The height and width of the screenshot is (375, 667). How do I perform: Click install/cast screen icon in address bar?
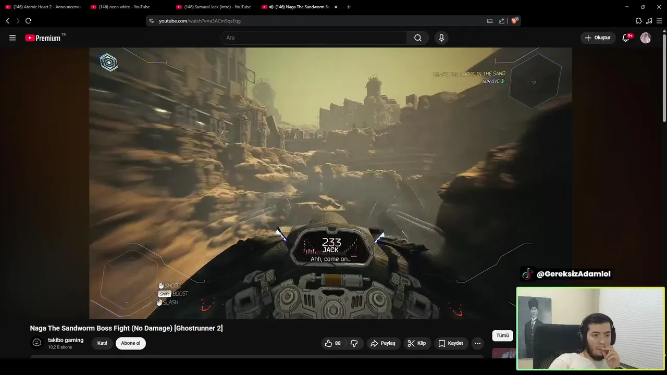(490, 21)
